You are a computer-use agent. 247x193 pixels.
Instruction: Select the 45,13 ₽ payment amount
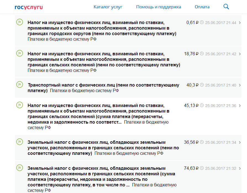pyautogui.click(x=191, y=105)
